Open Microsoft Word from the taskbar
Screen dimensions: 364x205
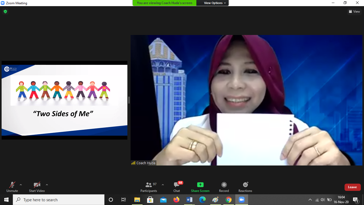[189, 200]
